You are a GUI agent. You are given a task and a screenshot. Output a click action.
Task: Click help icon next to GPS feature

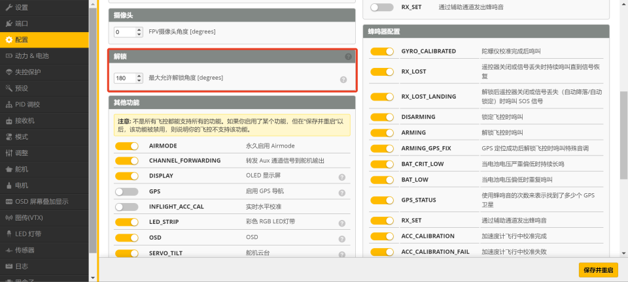point(341,193)
